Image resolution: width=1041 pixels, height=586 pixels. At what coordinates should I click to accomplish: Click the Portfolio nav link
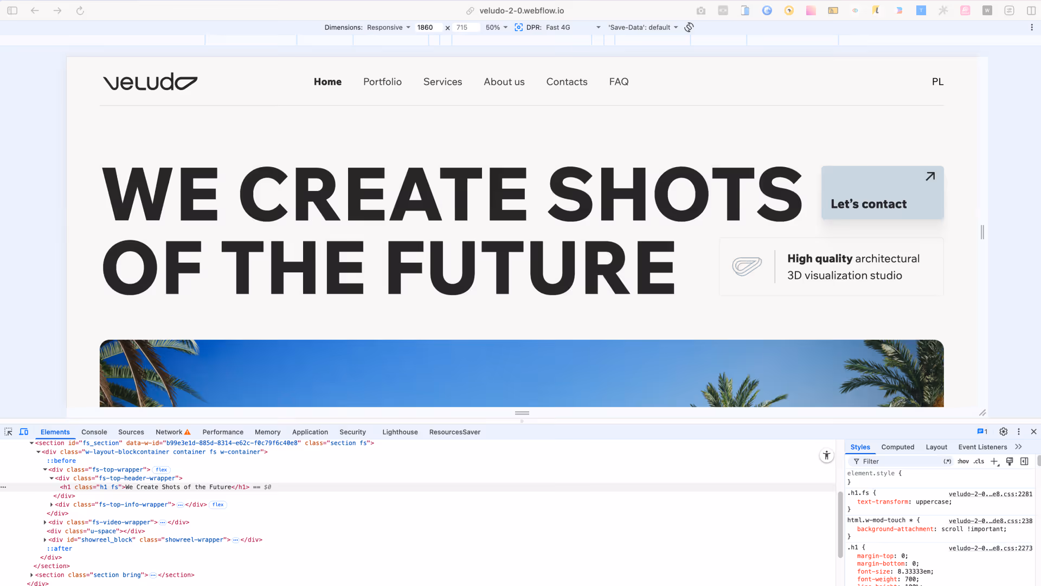382,81
